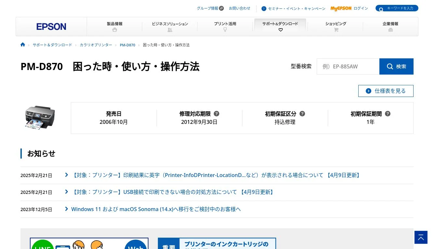Click the EPSON logo

[51, 27]
